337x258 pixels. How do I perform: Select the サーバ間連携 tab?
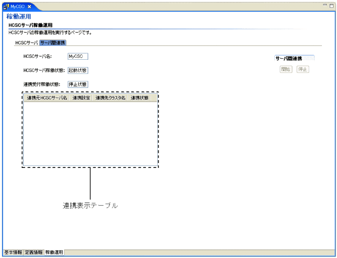53,43
